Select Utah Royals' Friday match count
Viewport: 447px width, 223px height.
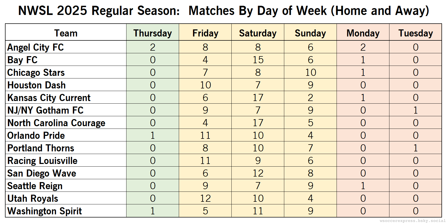(205, 198)
